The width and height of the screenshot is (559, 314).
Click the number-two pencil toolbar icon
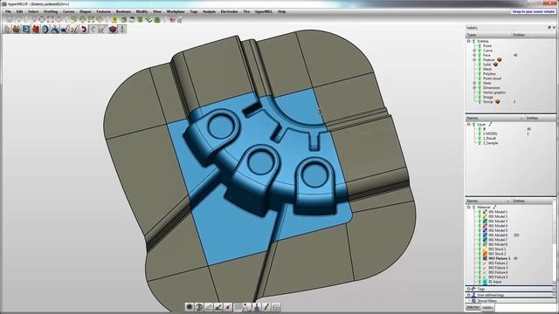[74, 29]
